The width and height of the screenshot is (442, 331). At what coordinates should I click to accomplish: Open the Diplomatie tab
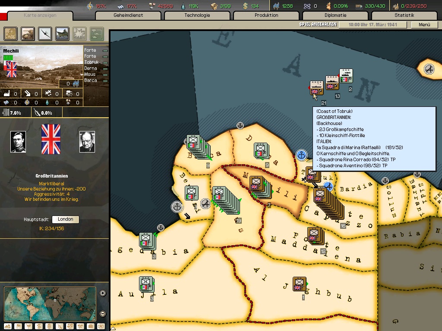pyautogui.click(x=335, y=16)
